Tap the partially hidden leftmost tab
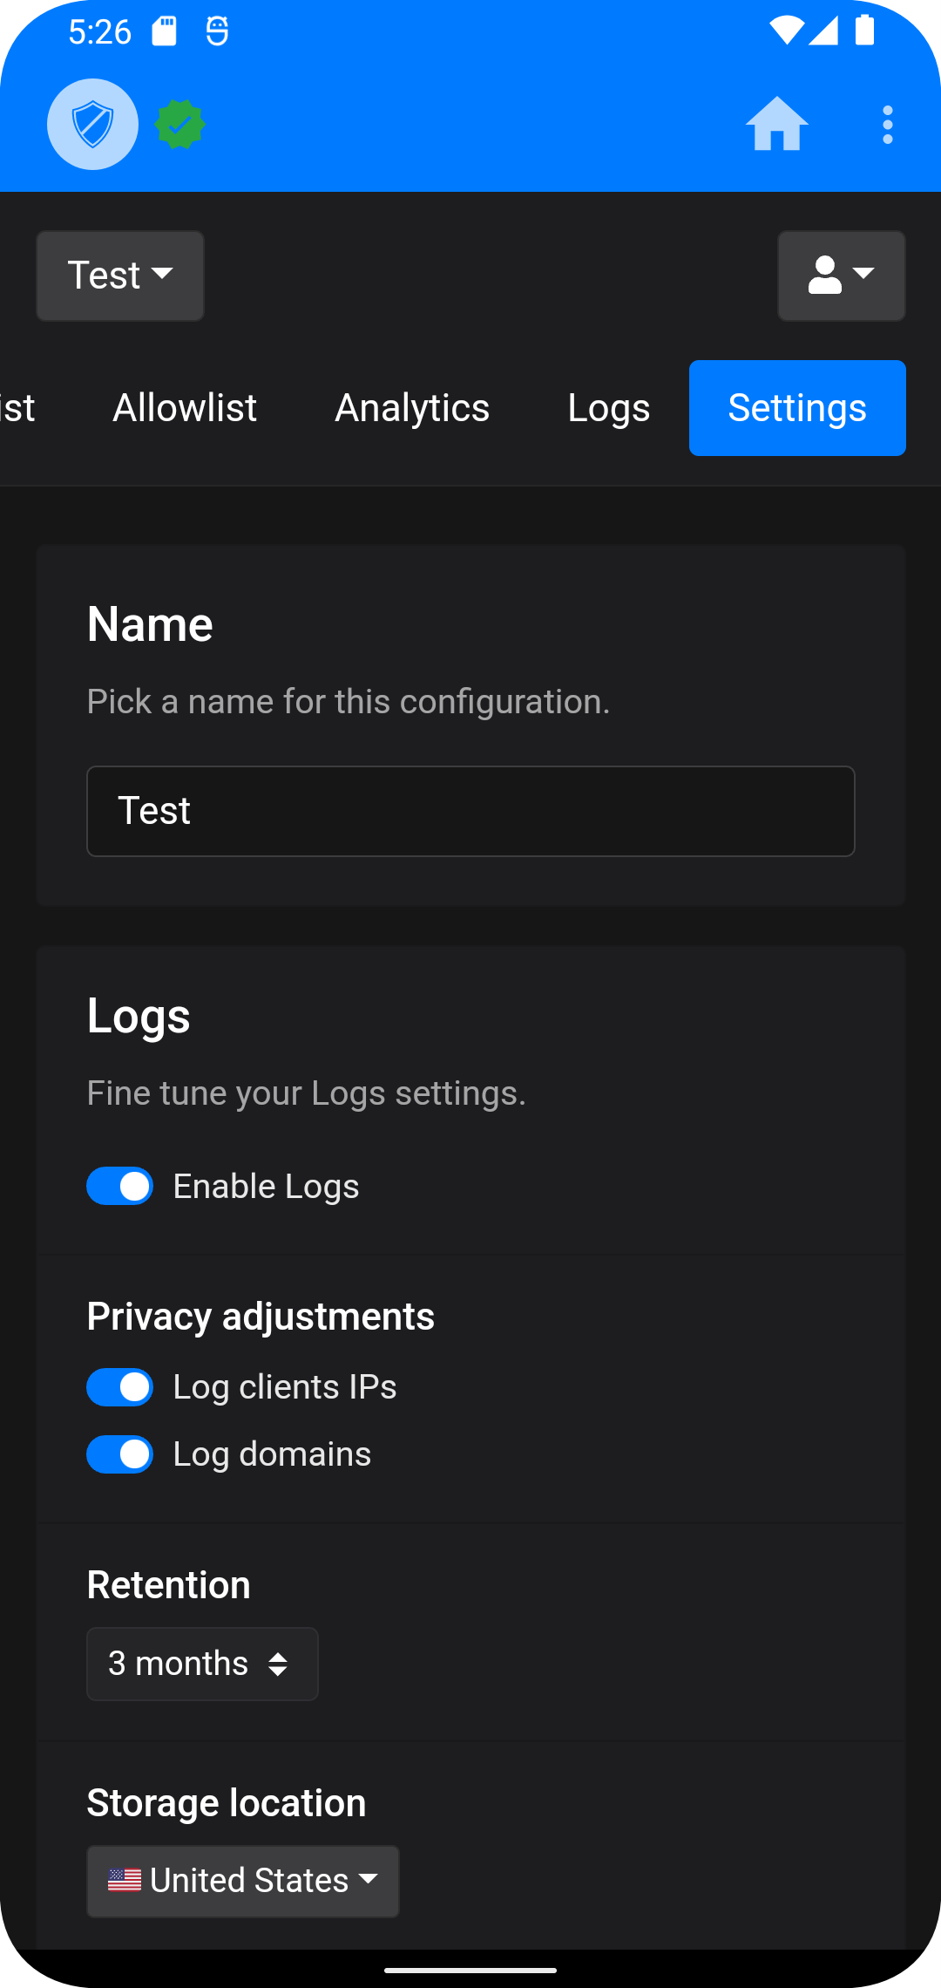 point(17,408)
